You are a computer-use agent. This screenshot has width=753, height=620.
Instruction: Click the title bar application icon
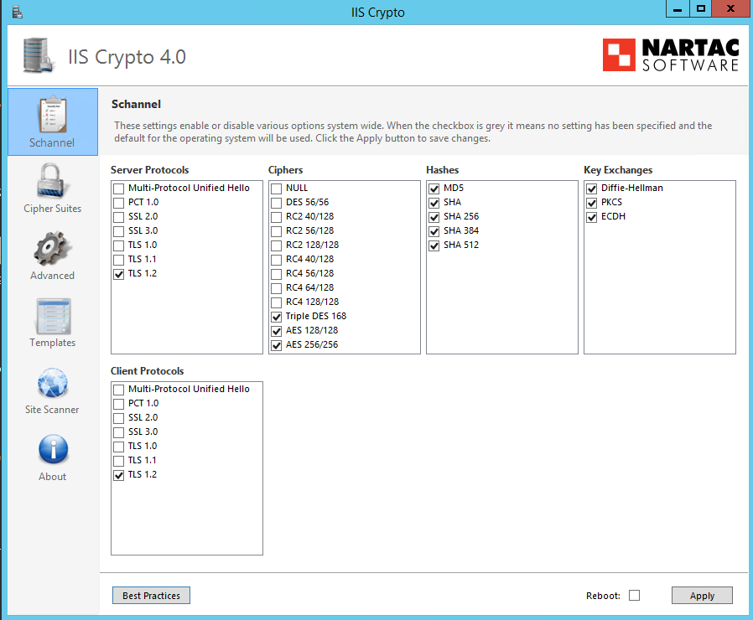click(18, 12)
